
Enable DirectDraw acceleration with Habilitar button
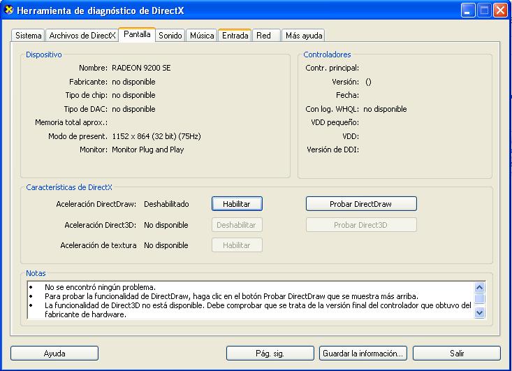(237, 204)
